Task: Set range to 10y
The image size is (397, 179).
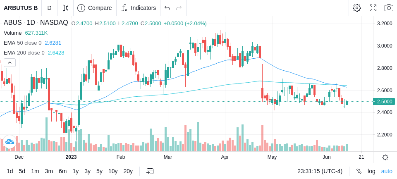Action: (x=112, y=171)
